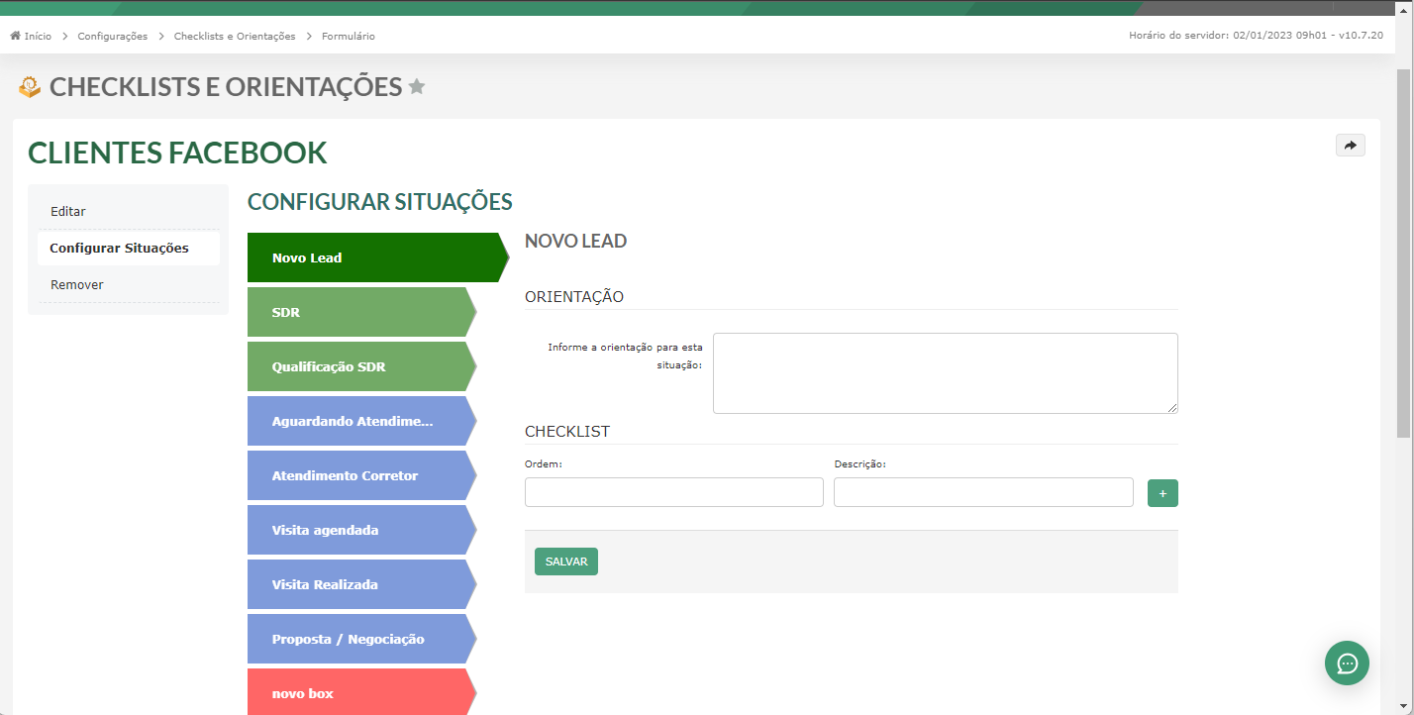1414x715 pixels.
Task: Click the SALVAR button
Action: pyautogui.click(x=566, y=562)
